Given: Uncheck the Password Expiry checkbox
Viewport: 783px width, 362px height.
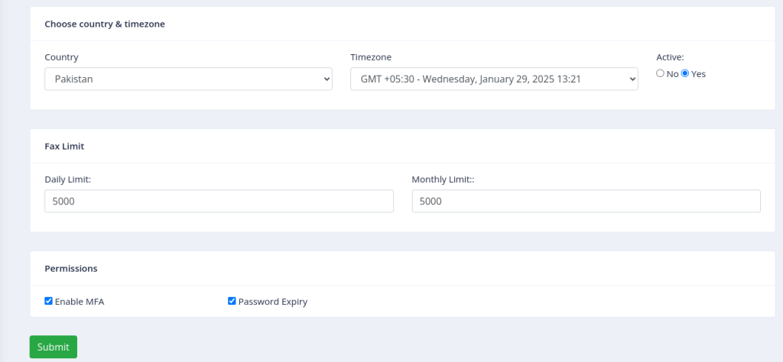Looking at the screenshot, I should [232, 301].
